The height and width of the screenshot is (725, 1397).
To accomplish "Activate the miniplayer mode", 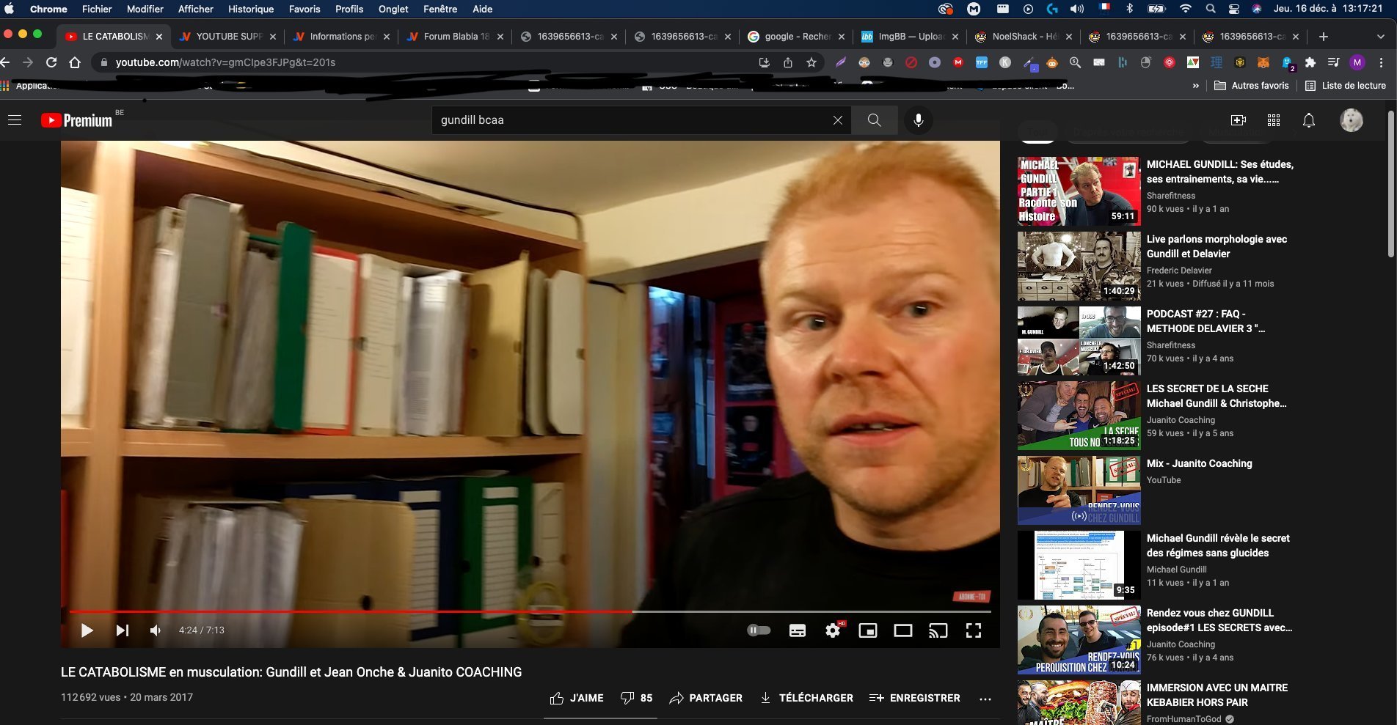I will click(x=868, y=630).
